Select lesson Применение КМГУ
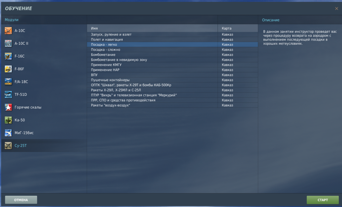The width and height of the screenshot is (342, 207). pyautogui.click(x=172, y=65)
